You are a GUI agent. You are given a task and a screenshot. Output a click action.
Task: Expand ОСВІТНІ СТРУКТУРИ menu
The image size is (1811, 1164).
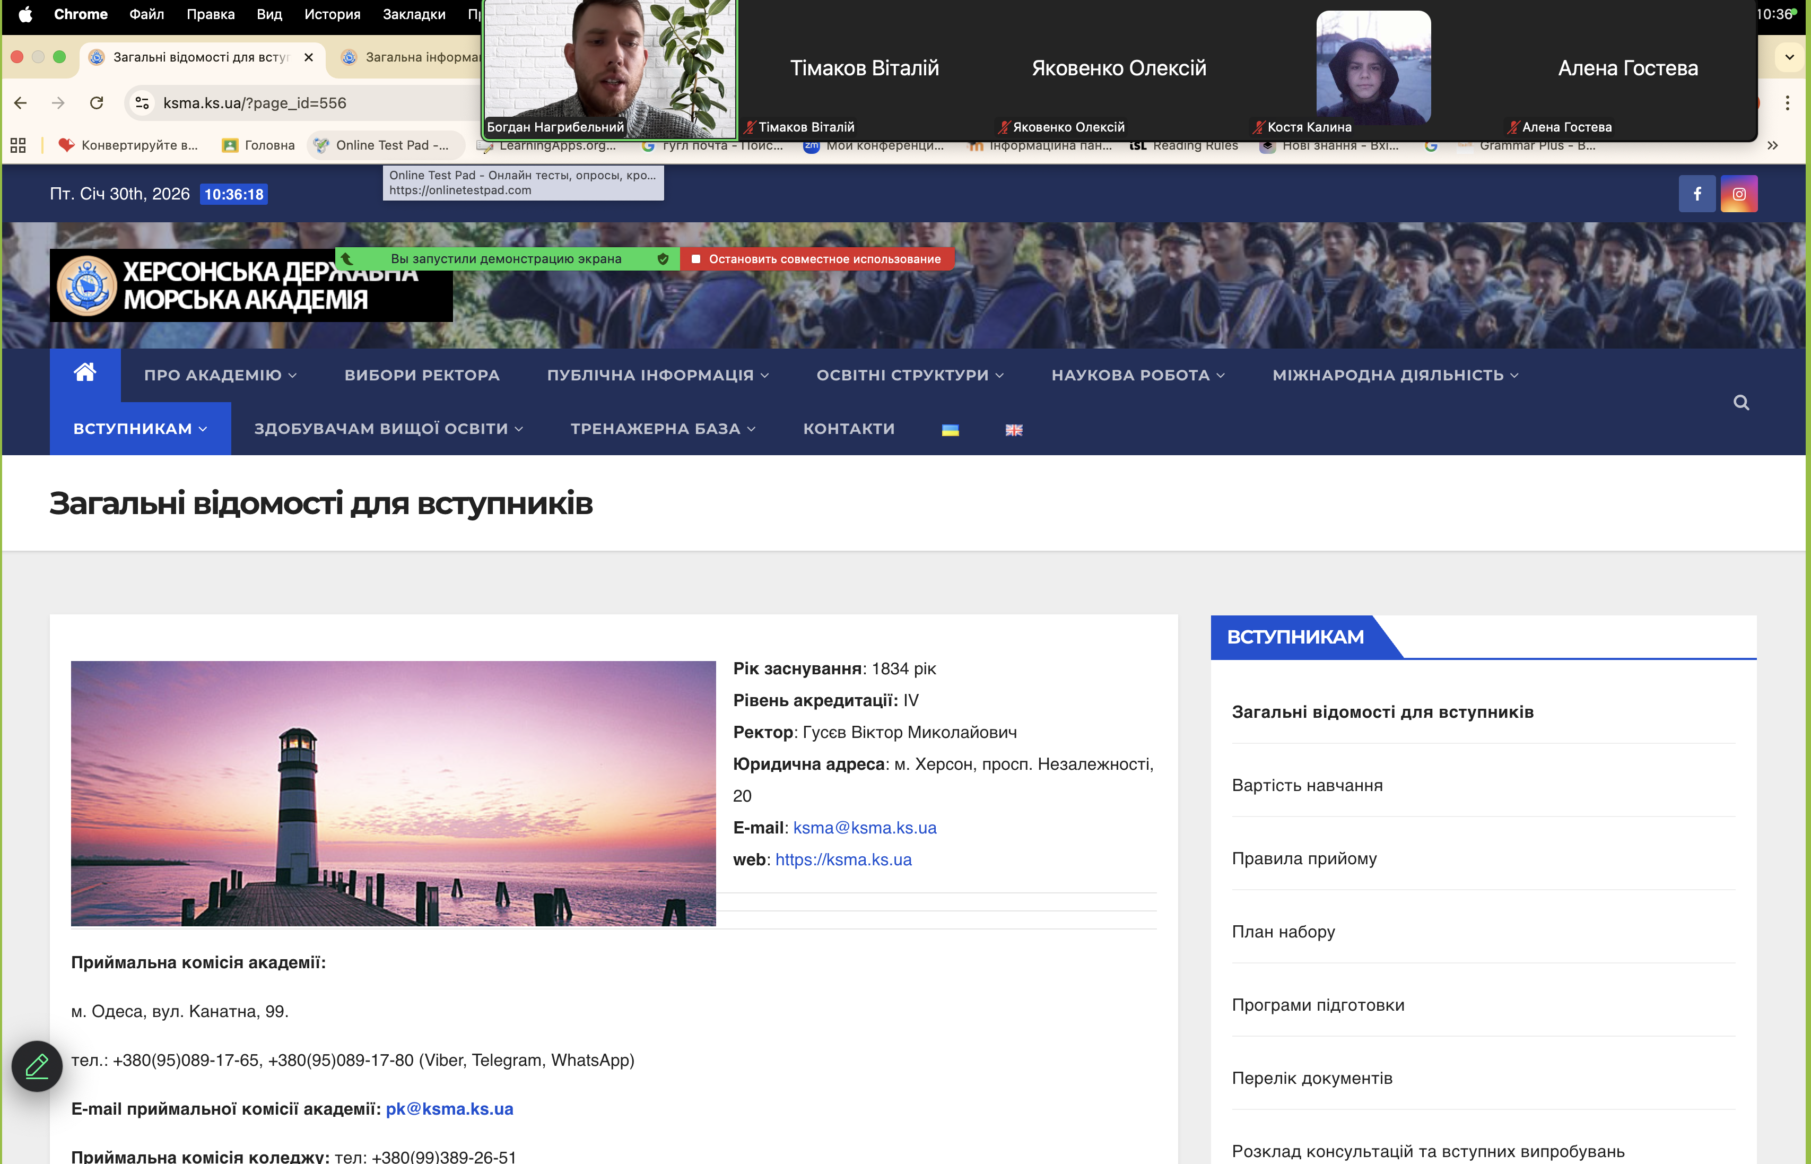pos(910,376)
